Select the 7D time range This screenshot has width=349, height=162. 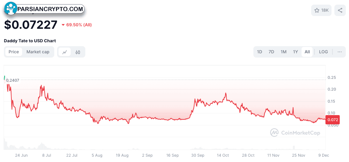pyautogui.click(x=271, y=52)
